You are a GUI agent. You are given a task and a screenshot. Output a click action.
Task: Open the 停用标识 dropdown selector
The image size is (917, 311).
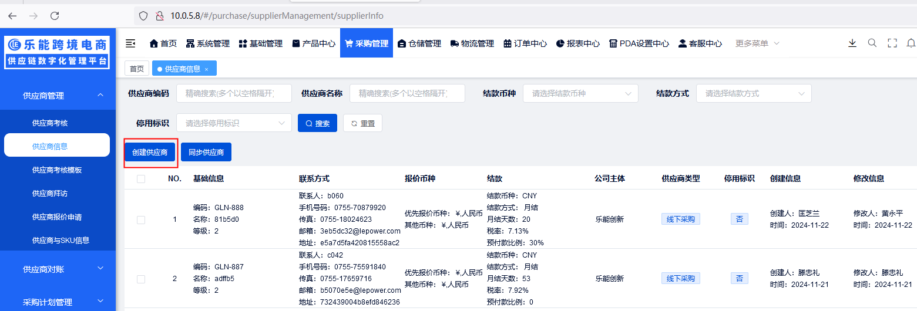pyautogui.click(x=233, y=123)
